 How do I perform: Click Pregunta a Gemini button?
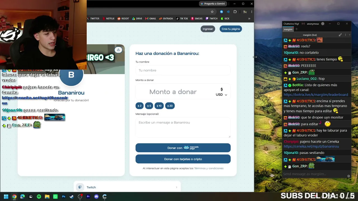click(213, 4)
